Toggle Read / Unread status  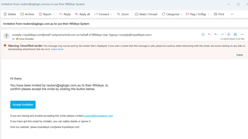tap(146, 14)
